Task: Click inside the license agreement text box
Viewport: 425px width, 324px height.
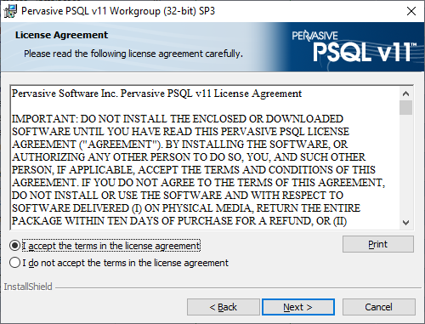Action: coord(205,157)
